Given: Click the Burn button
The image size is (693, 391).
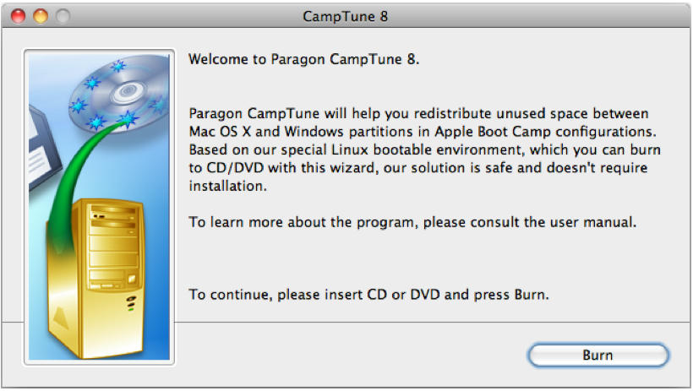Looking at the screenshot, I should [x=598, y=355].
